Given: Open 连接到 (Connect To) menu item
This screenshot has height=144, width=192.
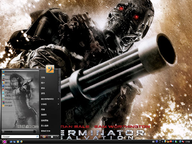Looking at the screenshot, I should pos(44,115).
